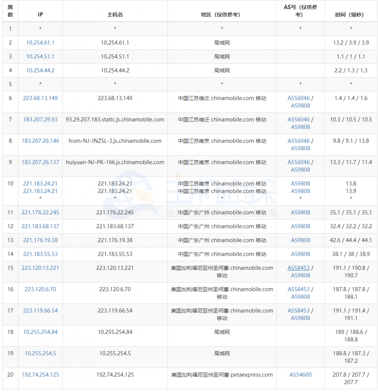Click hostname from-NJ-JNZSL-3.js.chinamobile.com

pos(115,141)
